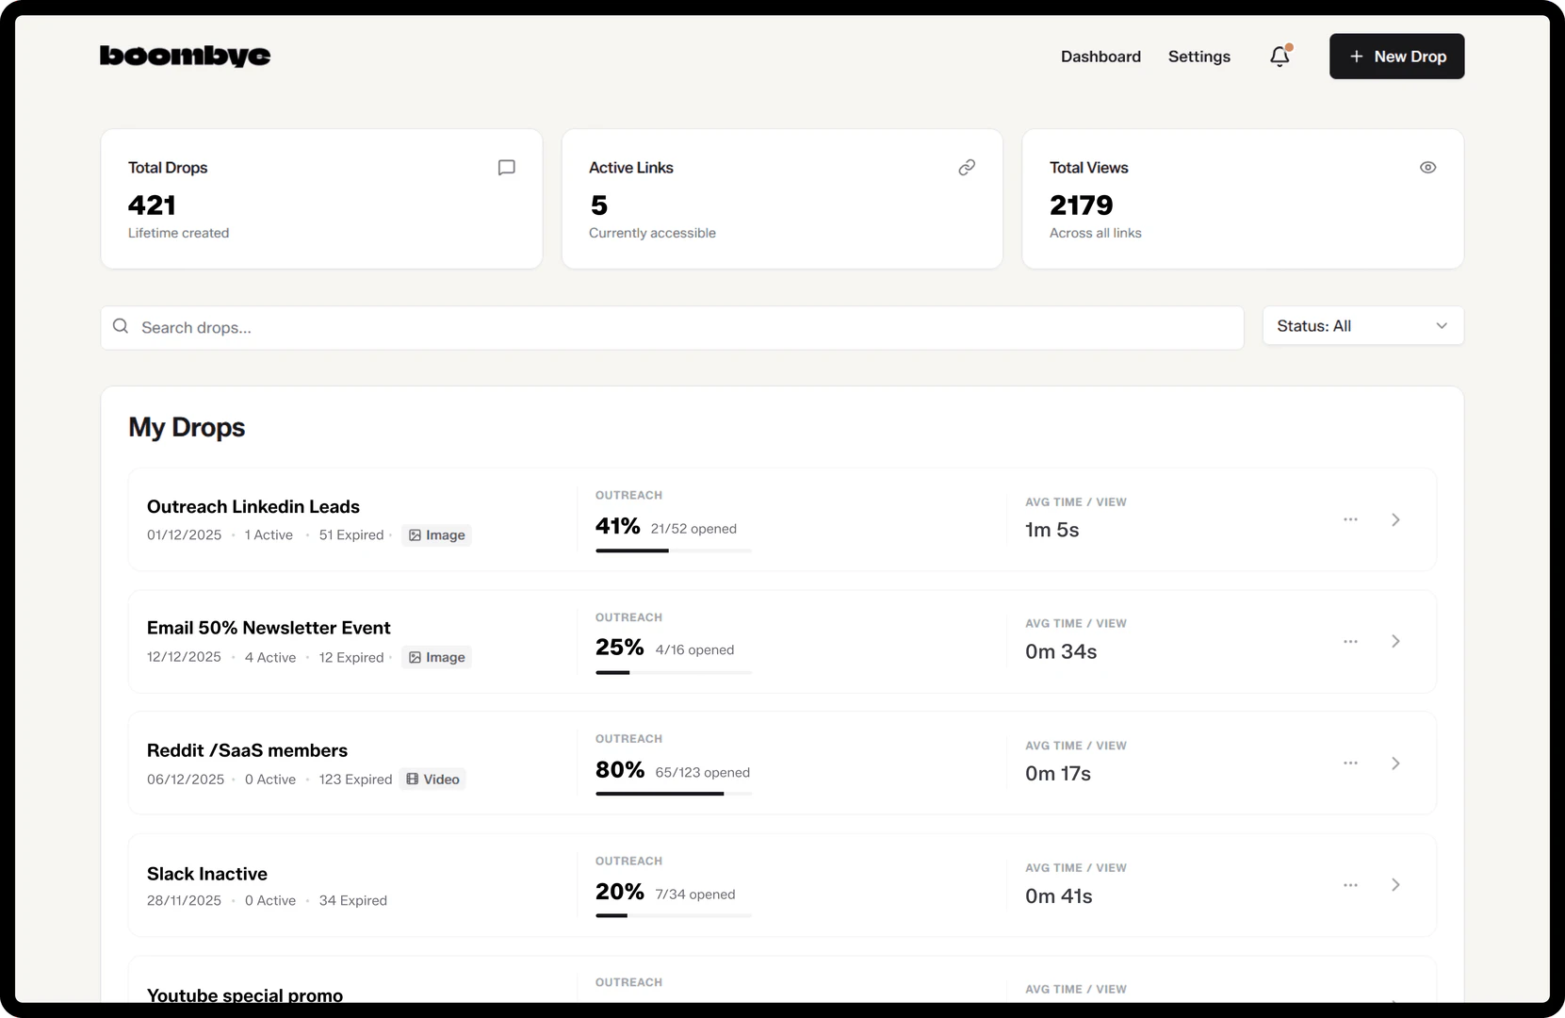Click the boombye logo

185,56
